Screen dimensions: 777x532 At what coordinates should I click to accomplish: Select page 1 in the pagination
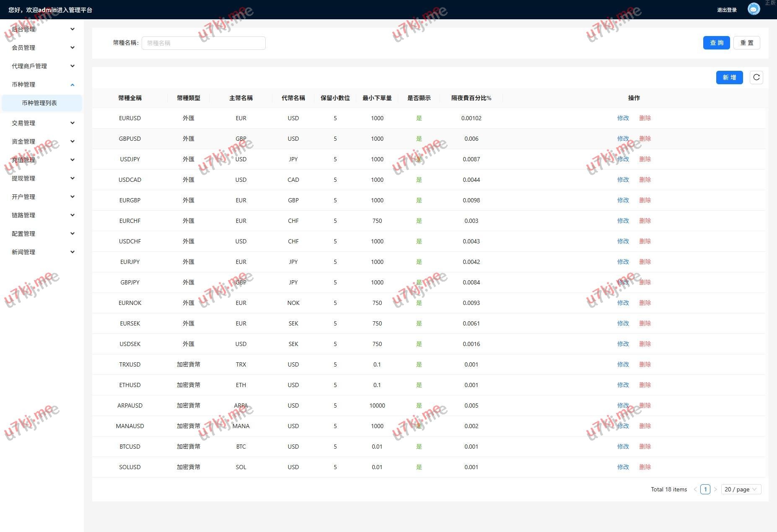(x=705, y=489)
